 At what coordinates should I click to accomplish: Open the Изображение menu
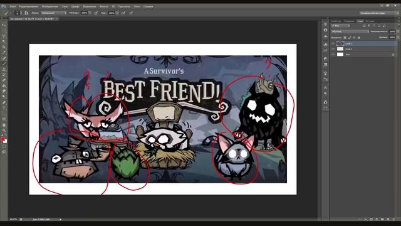point(49,6)
